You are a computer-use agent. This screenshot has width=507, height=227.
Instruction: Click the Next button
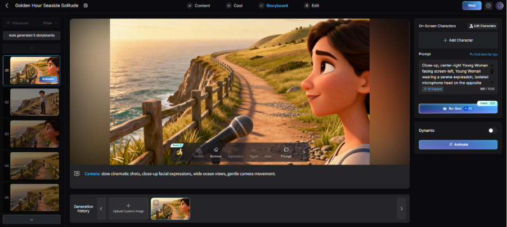(472, 6)
